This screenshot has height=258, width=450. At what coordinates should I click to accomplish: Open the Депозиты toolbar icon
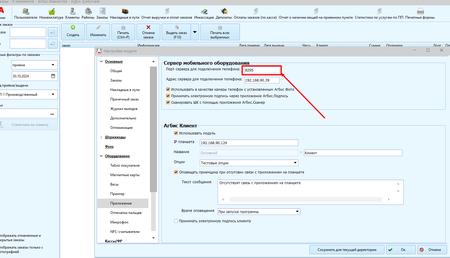[x=224, y=12]
